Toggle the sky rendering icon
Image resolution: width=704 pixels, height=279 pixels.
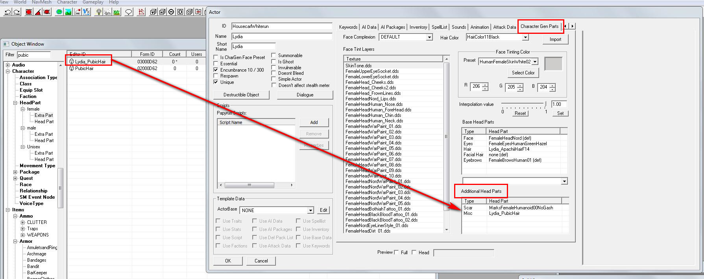(x=107, y=12)
